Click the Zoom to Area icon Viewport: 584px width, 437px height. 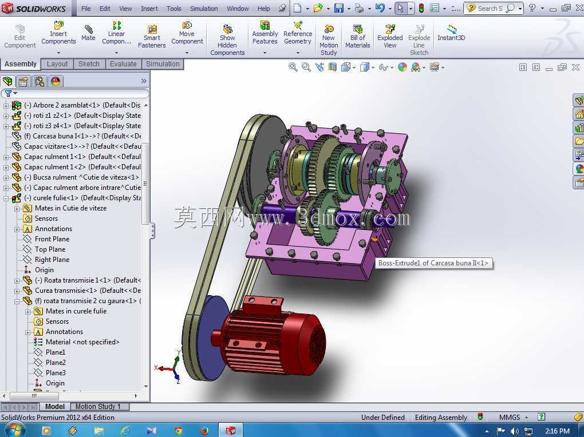coord(306,67)
